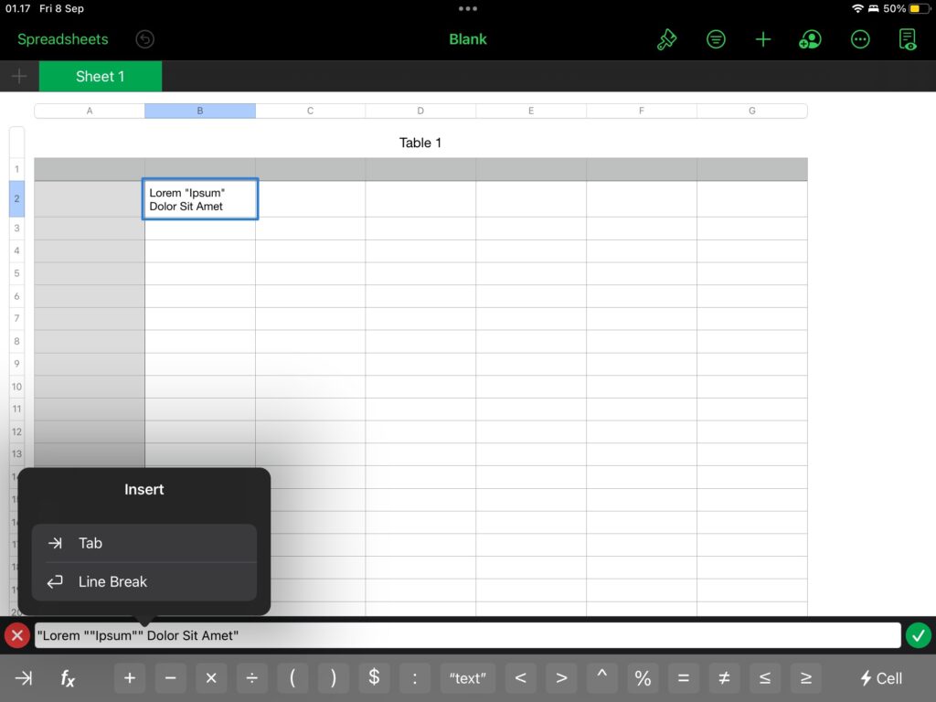The width and height of the screenshot is (936, 702).
Task: Open the Format paintbrush panel
Action: pos(666,39)
